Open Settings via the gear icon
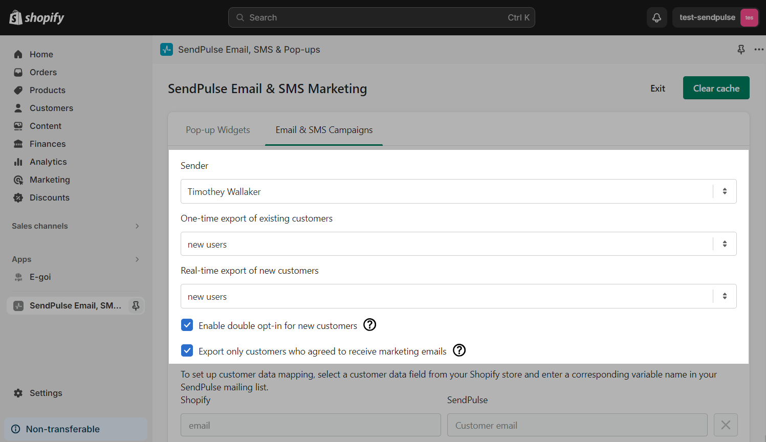This screenshot has width=766, height=442. 18,393
